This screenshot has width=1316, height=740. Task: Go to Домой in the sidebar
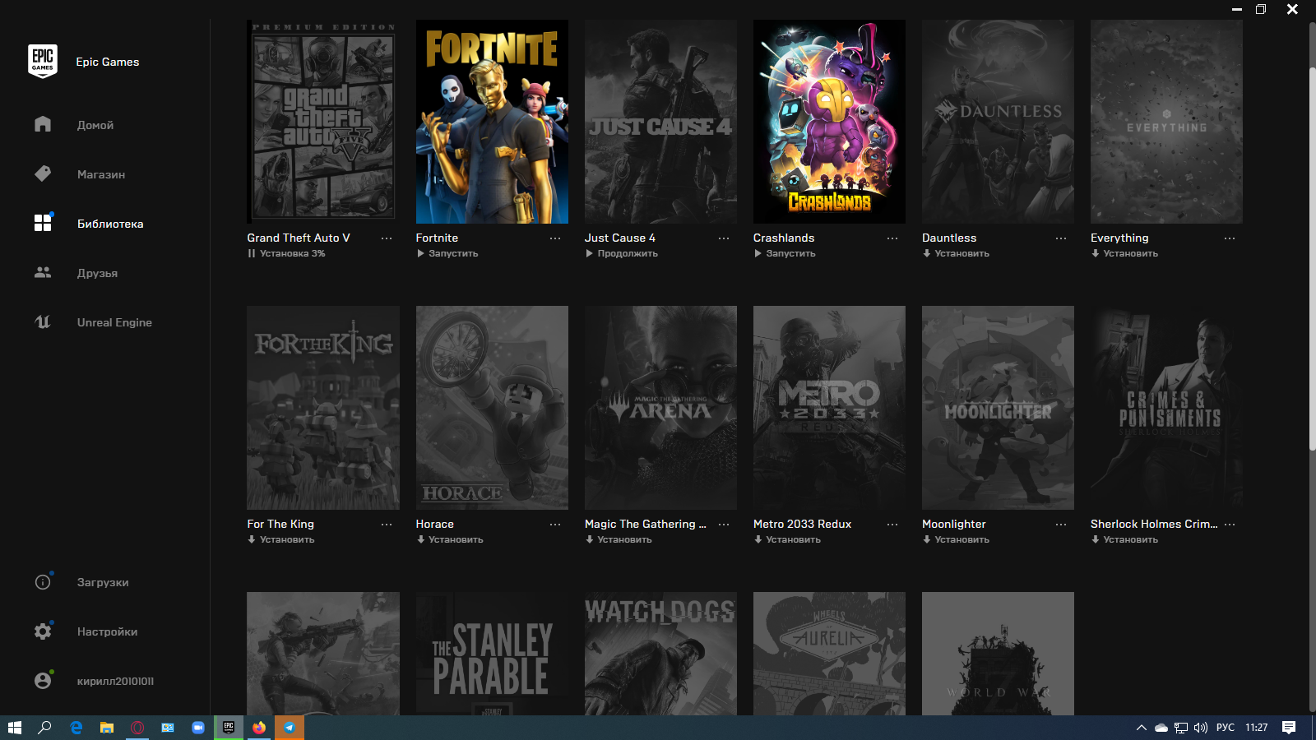coord(95,125)
